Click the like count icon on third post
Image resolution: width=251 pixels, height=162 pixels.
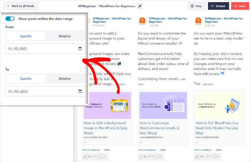tap(198, 156)
